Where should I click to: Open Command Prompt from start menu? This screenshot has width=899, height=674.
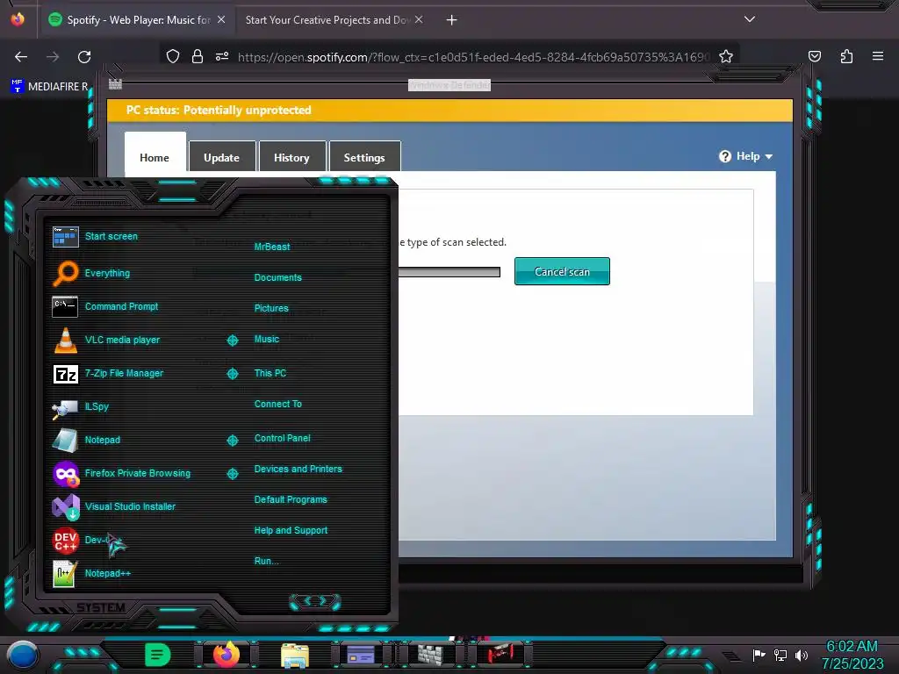(x=105, y=306)
